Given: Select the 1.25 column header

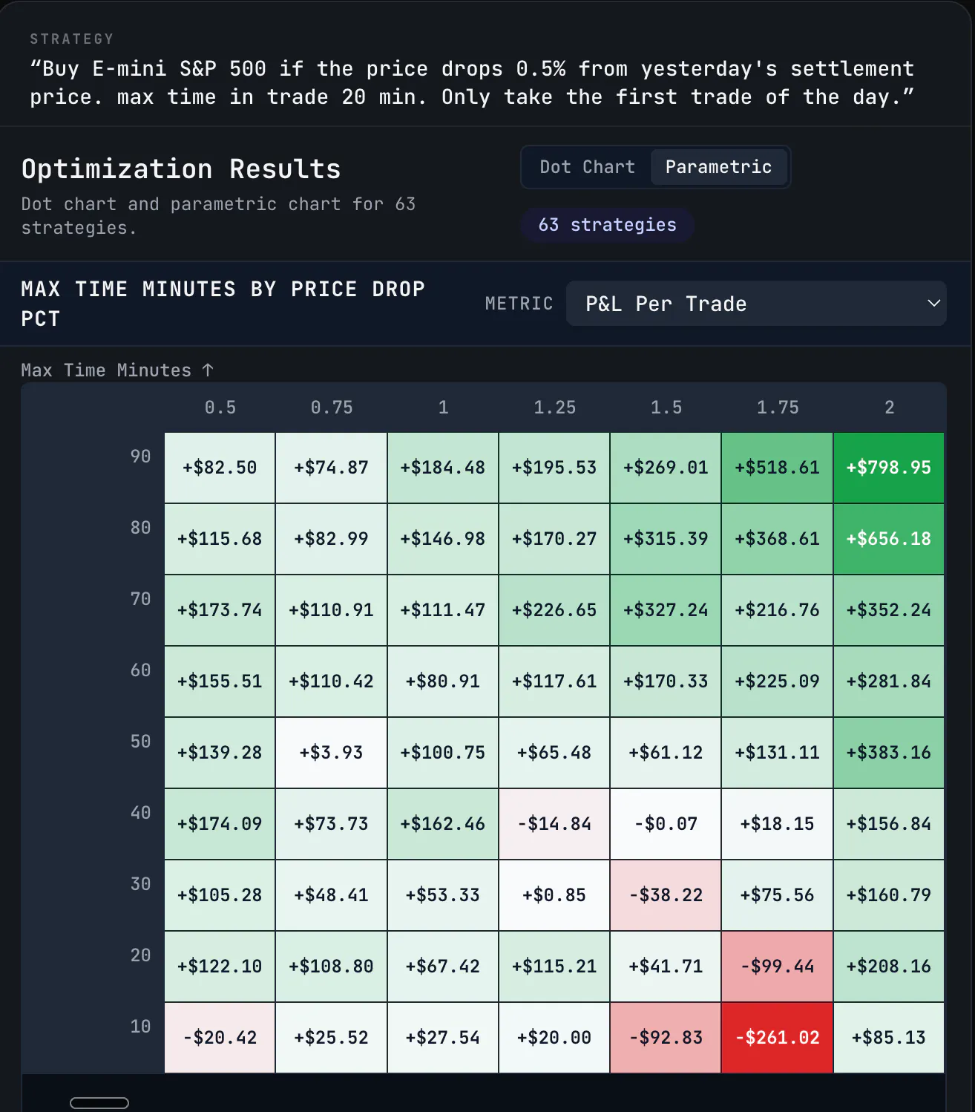Looking at the screenshot, I should 555,408.
